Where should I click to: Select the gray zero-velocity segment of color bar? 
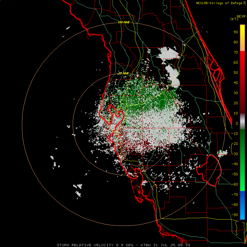tap(242, 122)
